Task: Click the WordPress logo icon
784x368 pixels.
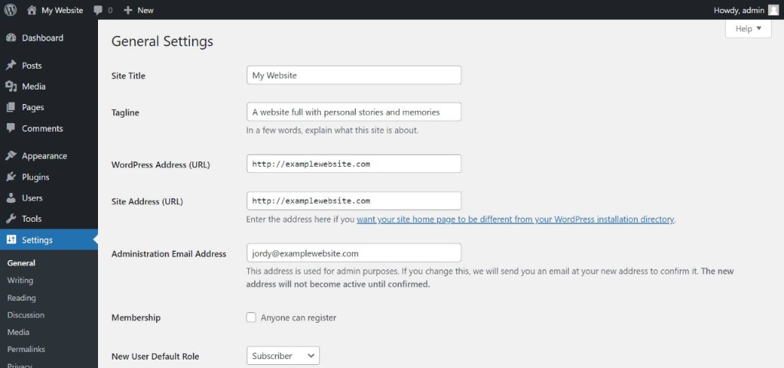Action: pos(11,9)
